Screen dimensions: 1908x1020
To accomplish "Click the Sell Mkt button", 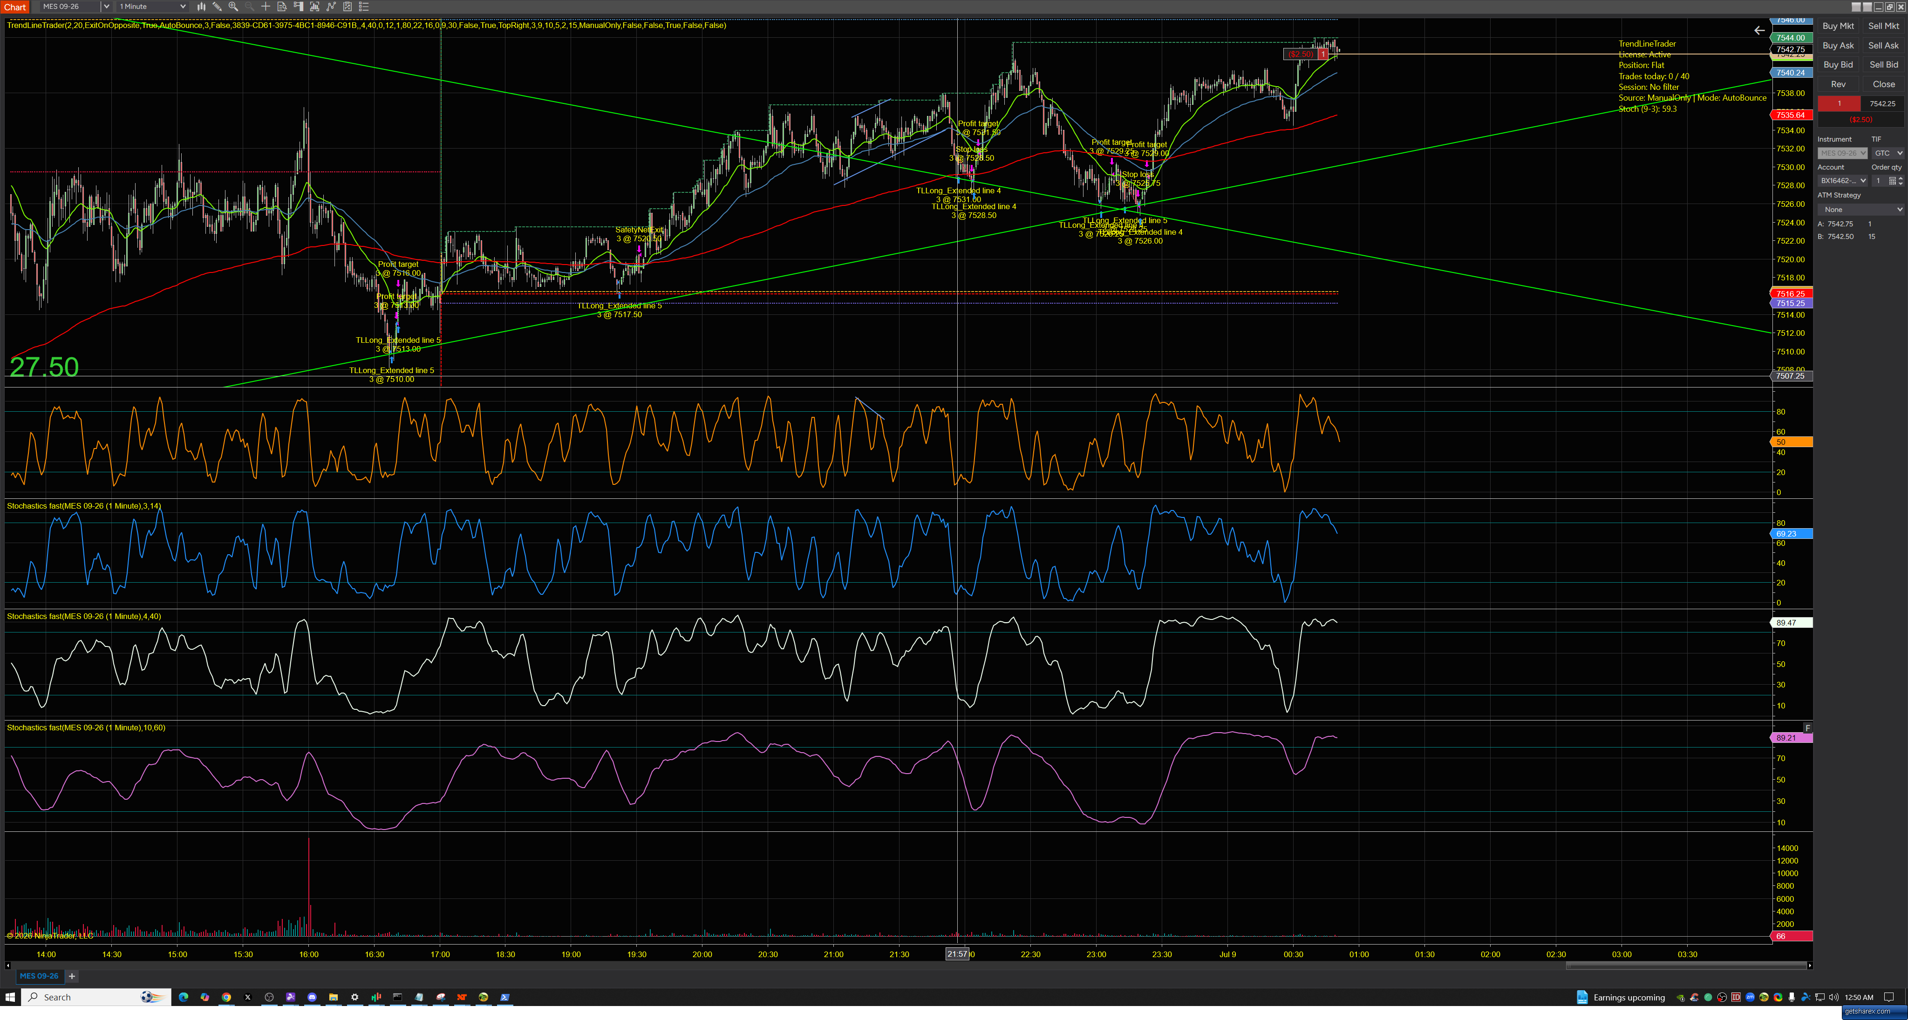I will (1884, 26).
